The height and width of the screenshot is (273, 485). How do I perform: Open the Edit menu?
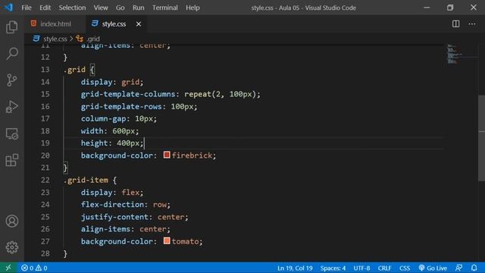point(45,8)
